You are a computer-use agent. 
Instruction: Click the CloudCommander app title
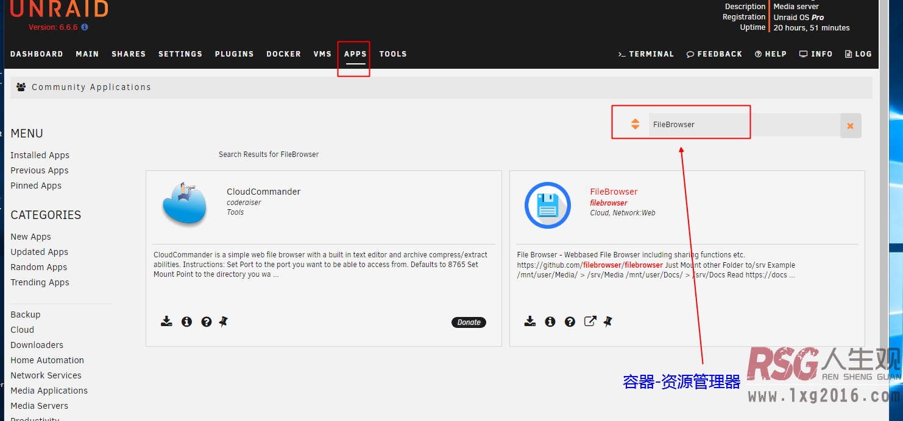pyautogui.click(x=263, y=192)
